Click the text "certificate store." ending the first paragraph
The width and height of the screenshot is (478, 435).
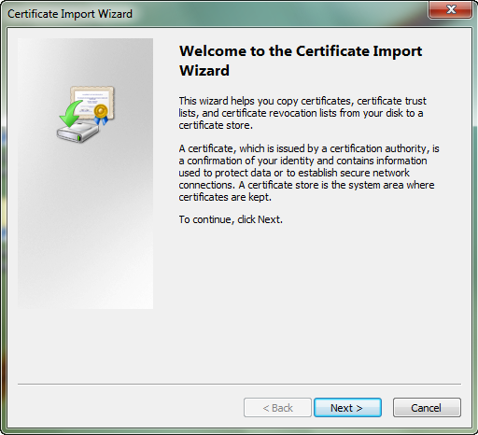[x=216, y=125]
